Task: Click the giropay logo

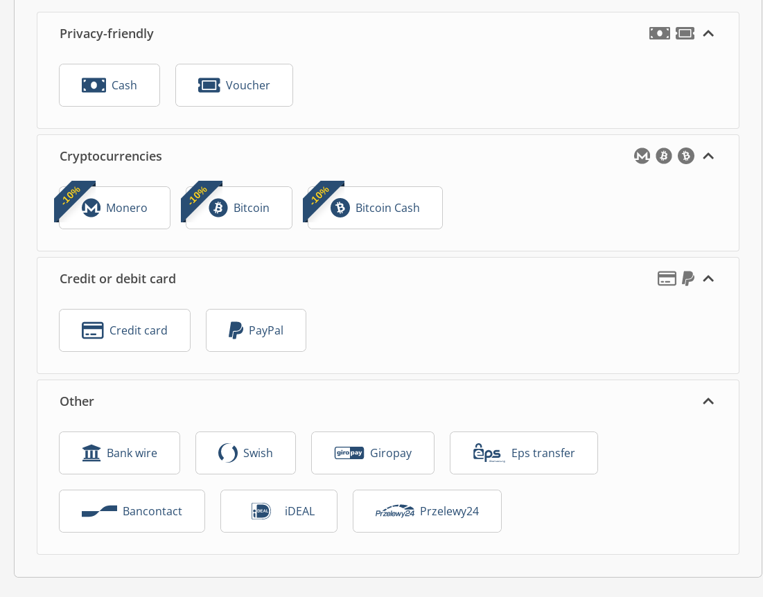Action: click(349, 453)
